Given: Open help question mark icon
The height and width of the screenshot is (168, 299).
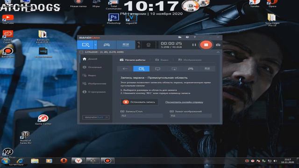Looking at the screenshot, I should [x=194, y=37].
